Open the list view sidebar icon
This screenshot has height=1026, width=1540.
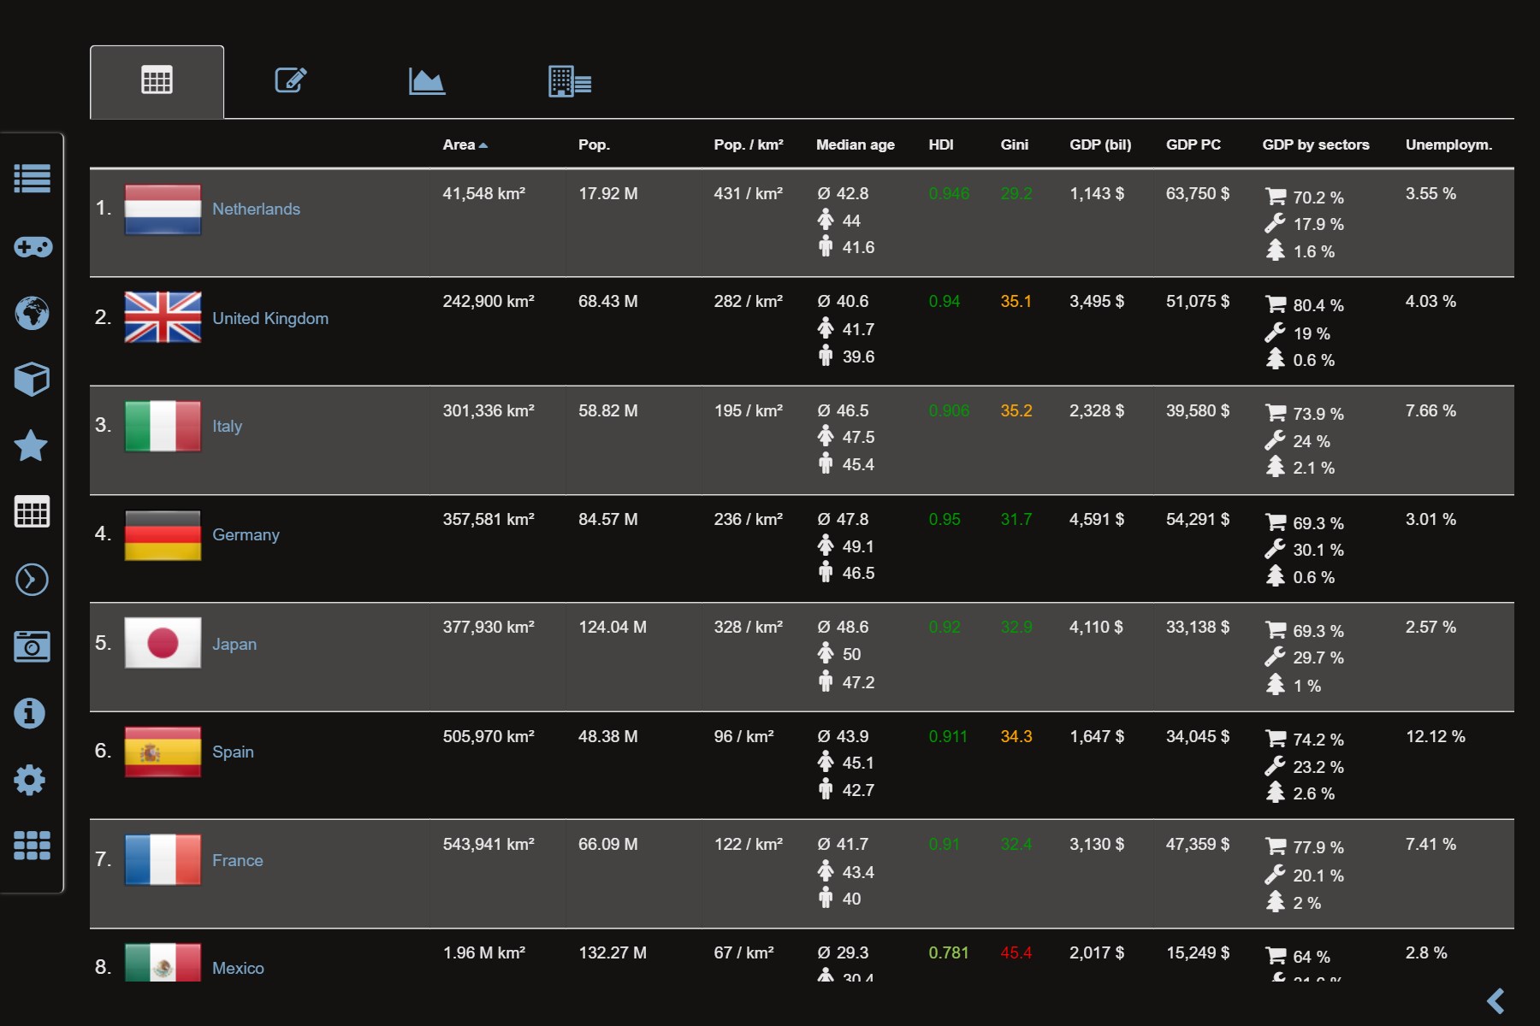pos(32,179)
